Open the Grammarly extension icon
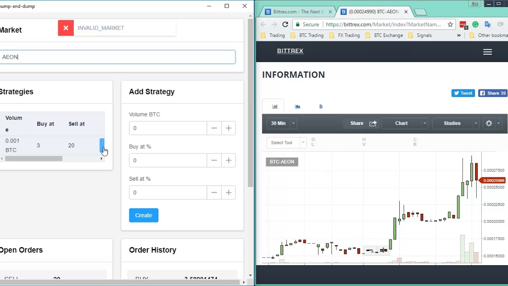Image resolution: width=508 pixels, height=286 pixels. point(475,24)
